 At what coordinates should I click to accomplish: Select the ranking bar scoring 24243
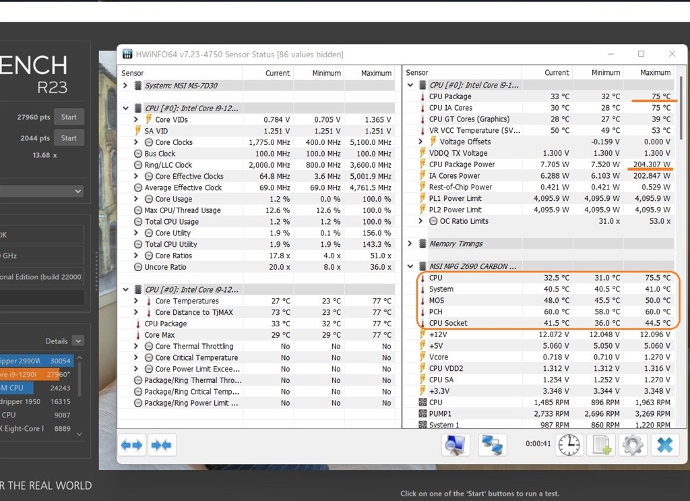click(x=35, y=388)
